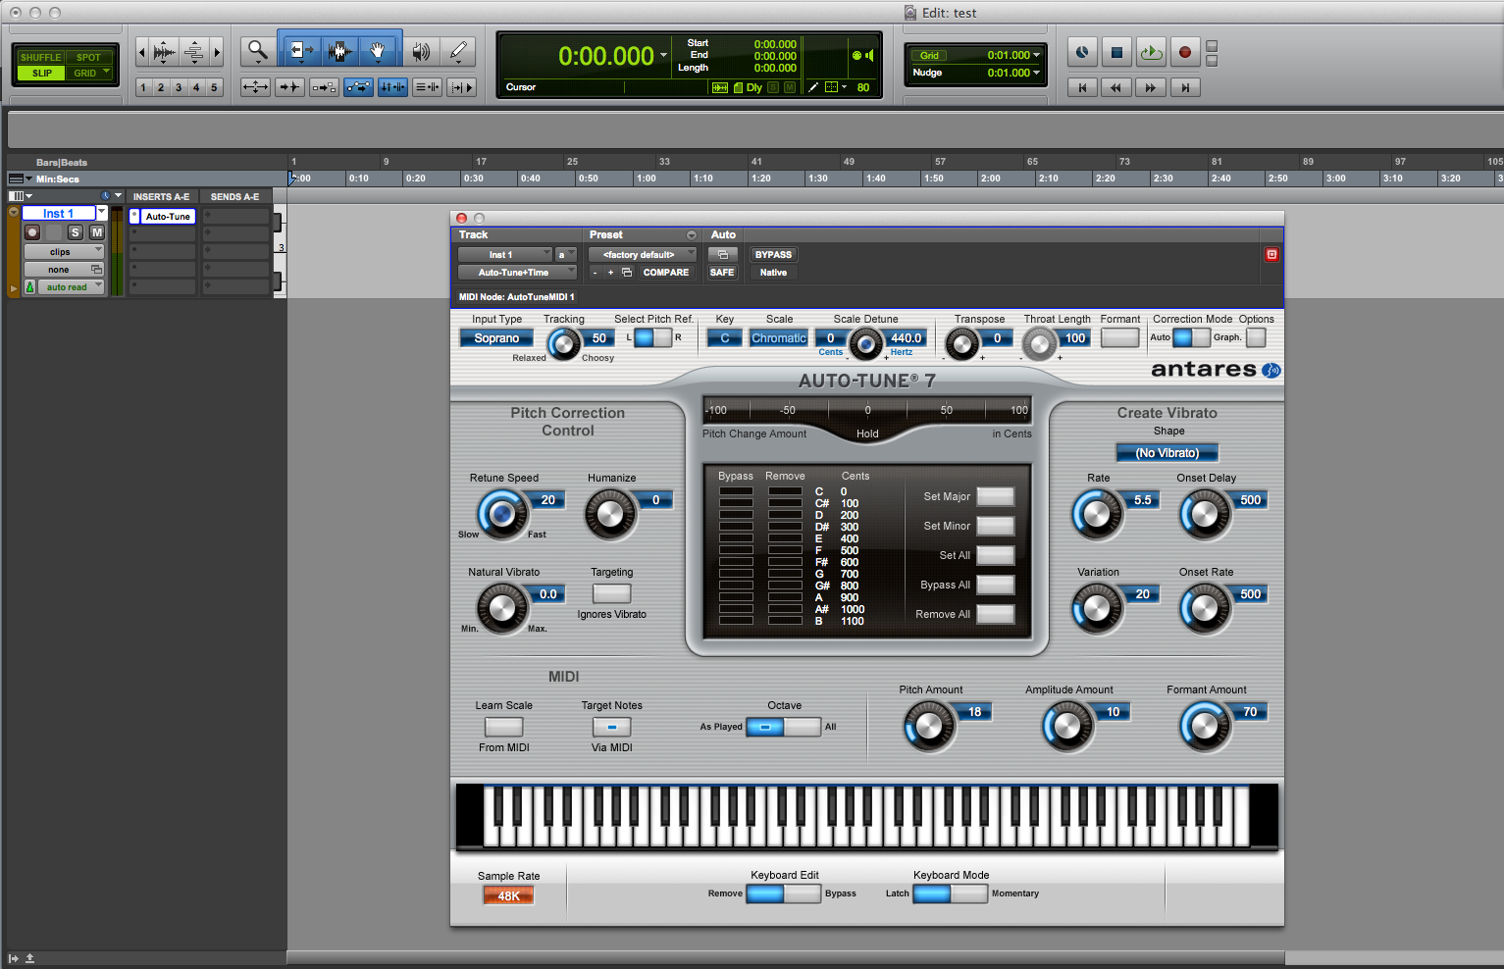This screenshot has width=1504, height=969.
Task: Click the BYPASS plugin button
Action: [773, 255]
